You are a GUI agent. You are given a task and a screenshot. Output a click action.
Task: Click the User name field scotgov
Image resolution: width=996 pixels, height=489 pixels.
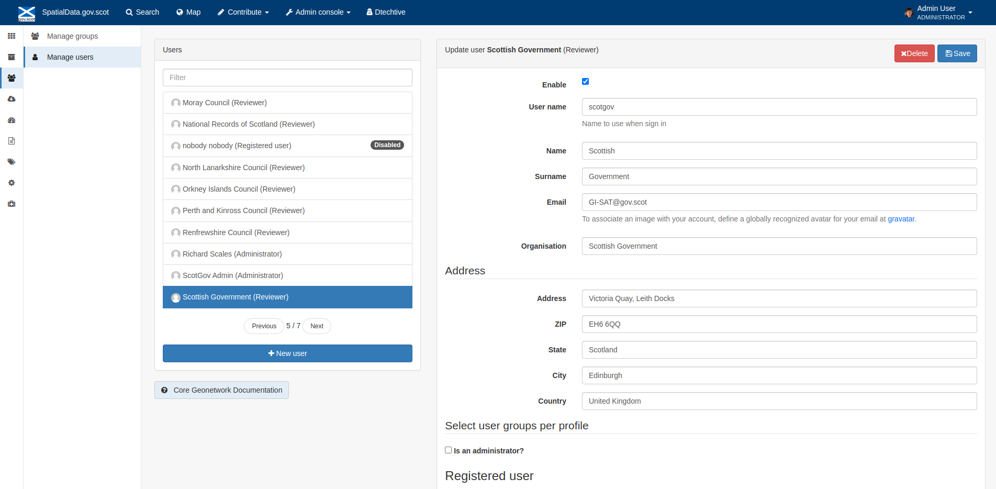click(779, 107)
